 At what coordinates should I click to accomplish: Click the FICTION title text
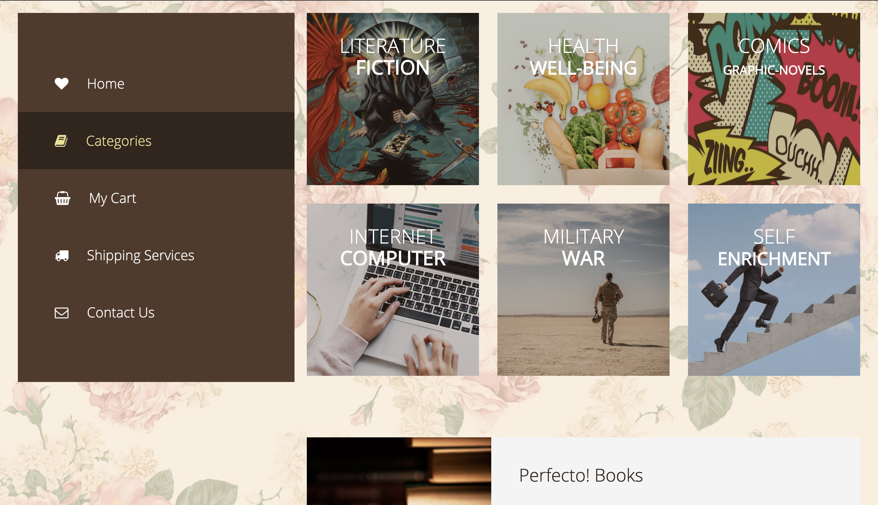tap(393, 67)
